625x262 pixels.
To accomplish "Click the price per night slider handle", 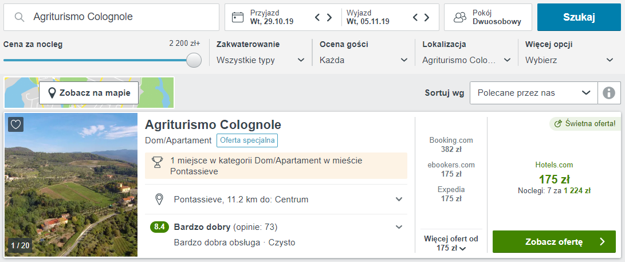I will tap(194, 60).
